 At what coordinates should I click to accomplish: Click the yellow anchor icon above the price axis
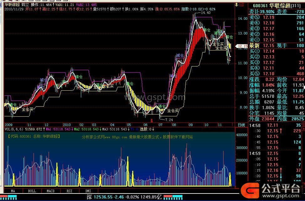click(x=237, y=4)
